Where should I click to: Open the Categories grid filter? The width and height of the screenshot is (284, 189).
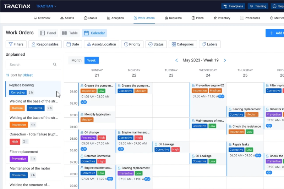coord(182,44)
